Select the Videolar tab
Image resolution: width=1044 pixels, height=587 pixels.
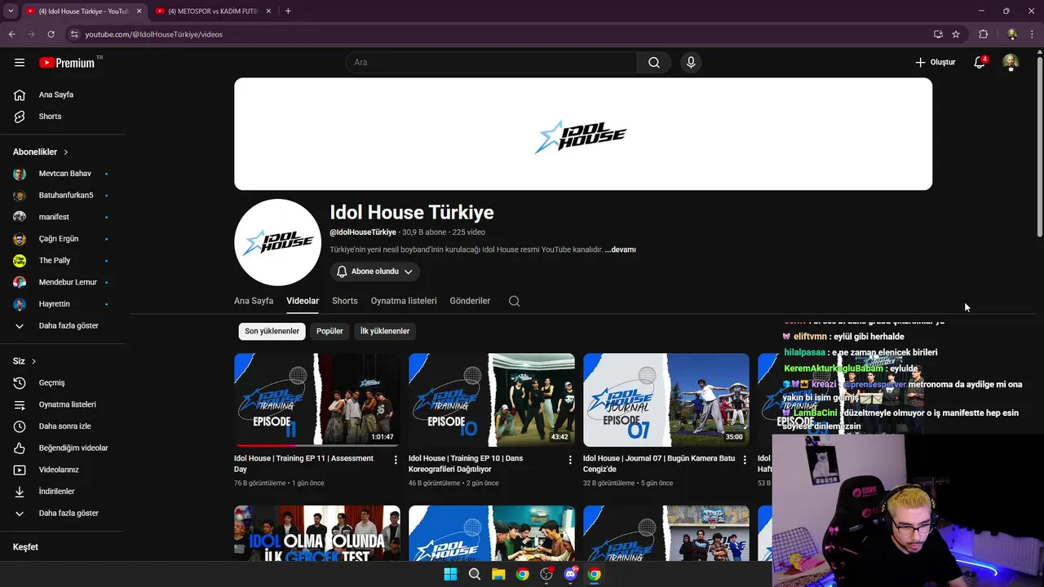click(303, 301)
